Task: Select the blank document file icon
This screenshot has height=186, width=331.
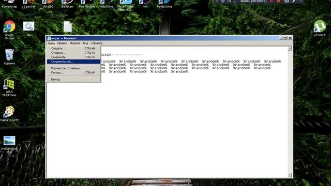Action: click(x=68, y=27)
